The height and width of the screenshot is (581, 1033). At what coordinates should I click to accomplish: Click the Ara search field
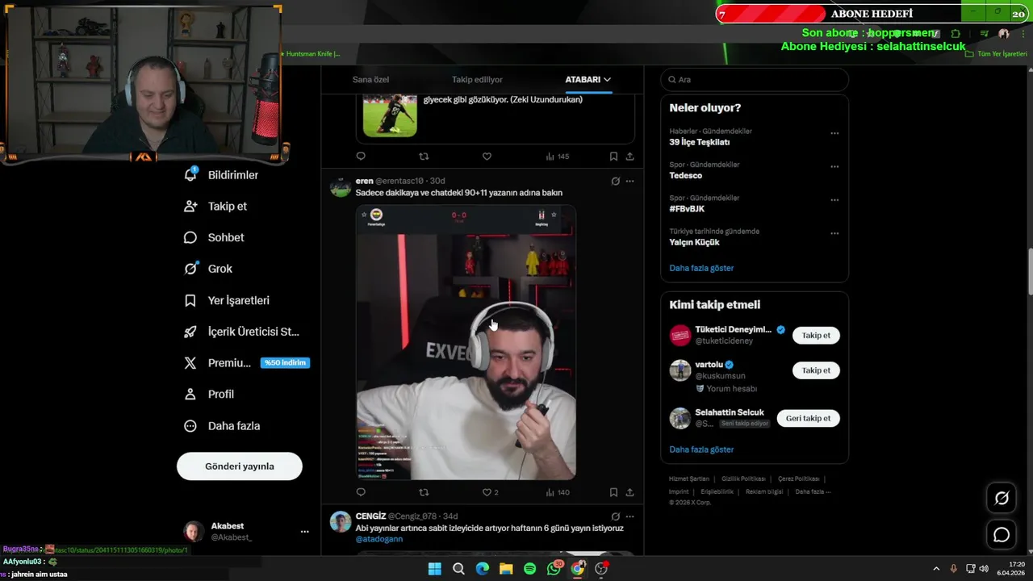[x=755, y=79]
